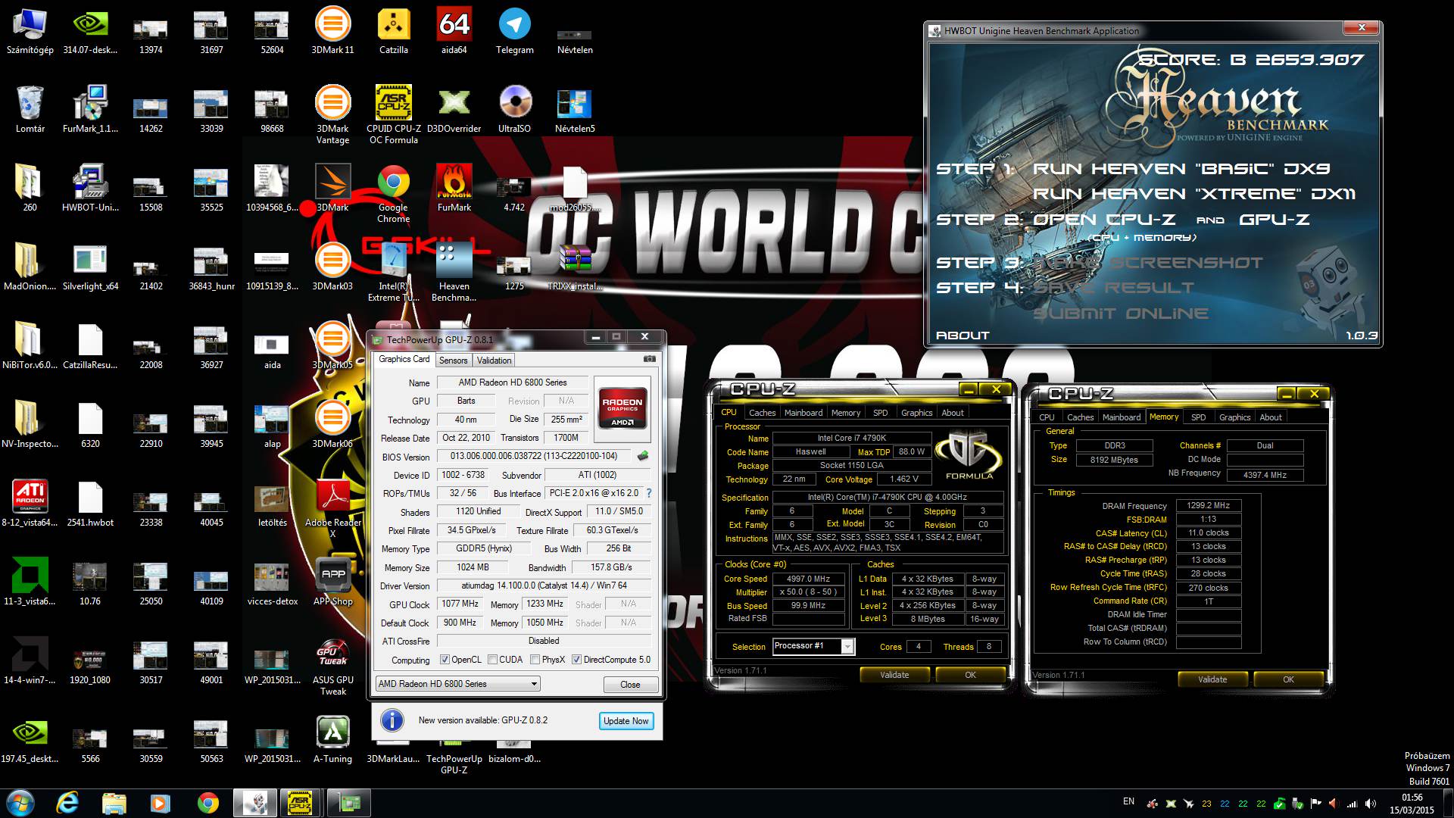Open the GPU selection dropdown in GPU-Z

pos(458,684)
